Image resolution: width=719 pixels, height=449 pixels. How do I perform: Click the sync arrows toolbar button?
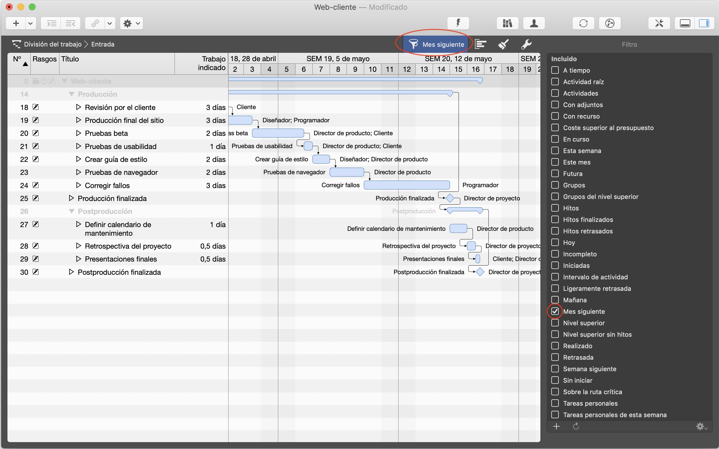pyautogui.click(x=583, y=23)
